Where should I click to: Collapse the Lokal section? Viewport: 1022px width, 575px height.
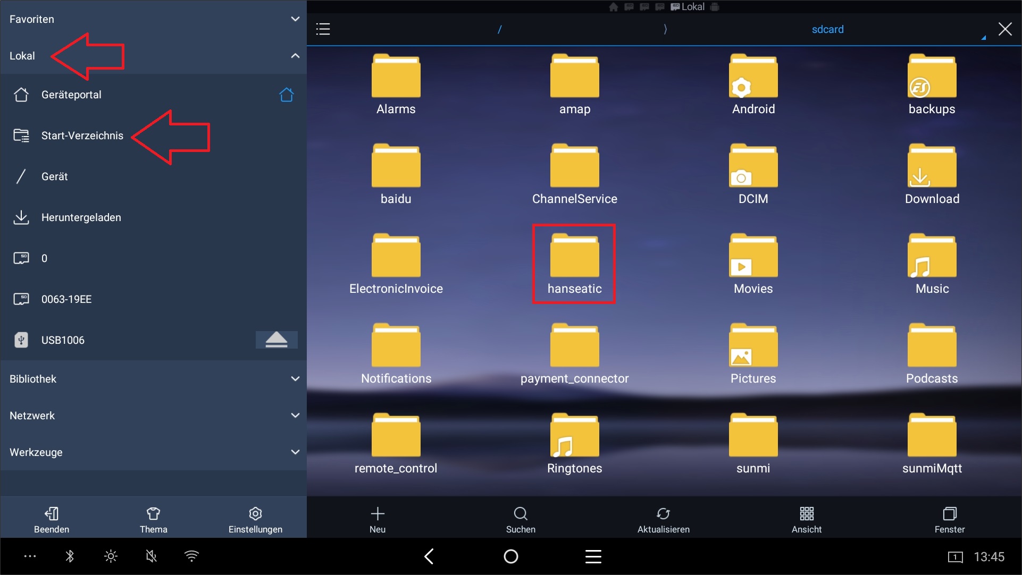295,56
